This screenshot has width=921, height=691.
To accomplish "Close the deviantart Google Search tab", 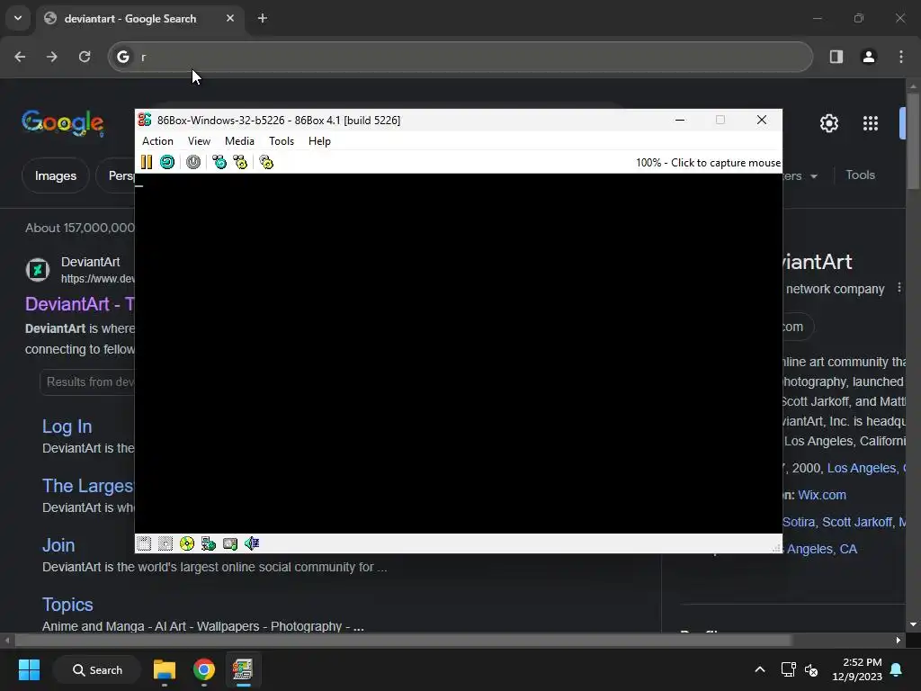I will 230,18.
